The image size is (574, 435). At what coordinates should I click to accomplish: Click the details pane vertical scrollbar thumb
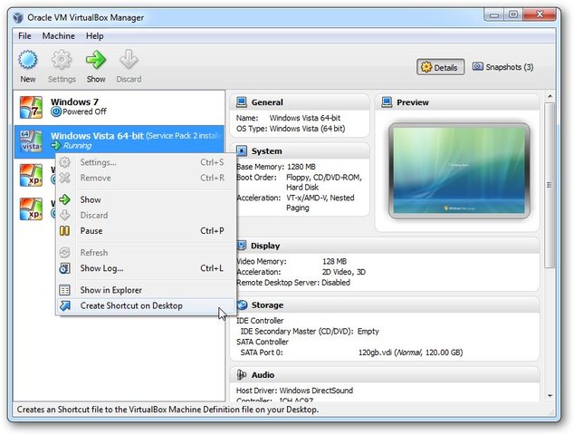coord(550,185)
